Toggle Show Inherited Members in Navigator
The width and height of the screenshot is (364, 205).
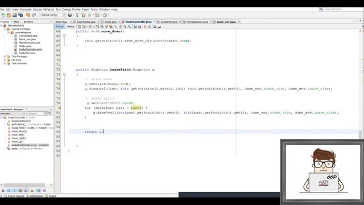click(x=3, y=191)
